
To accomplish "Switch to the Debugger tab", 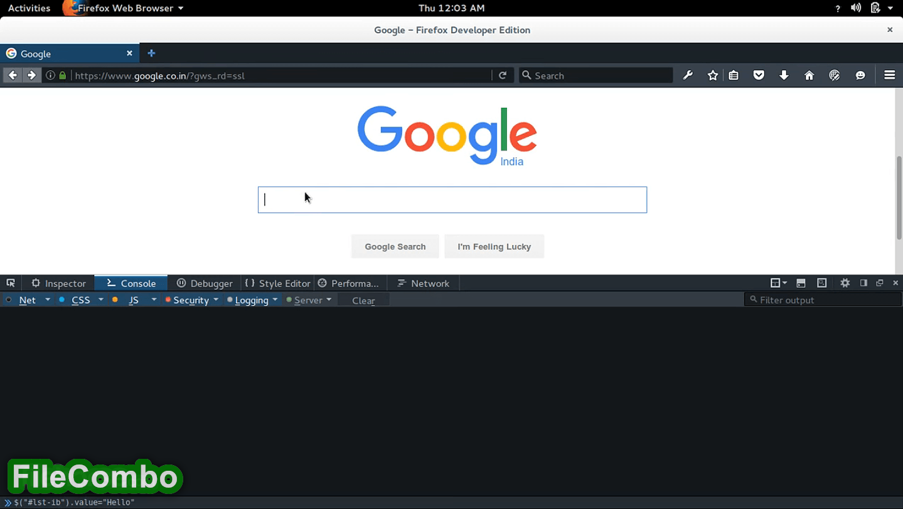I will (x=205, y=283).
